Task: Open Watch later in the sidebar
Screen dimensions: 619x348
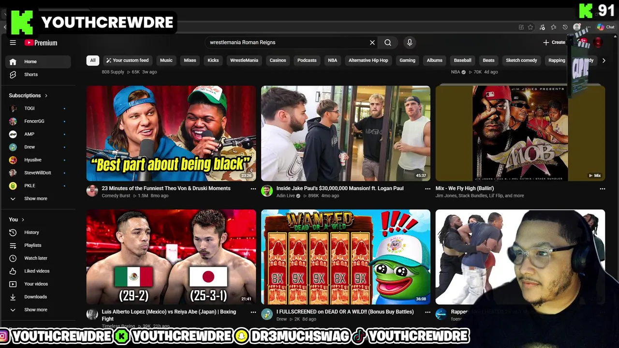Action: coord(38,258)
